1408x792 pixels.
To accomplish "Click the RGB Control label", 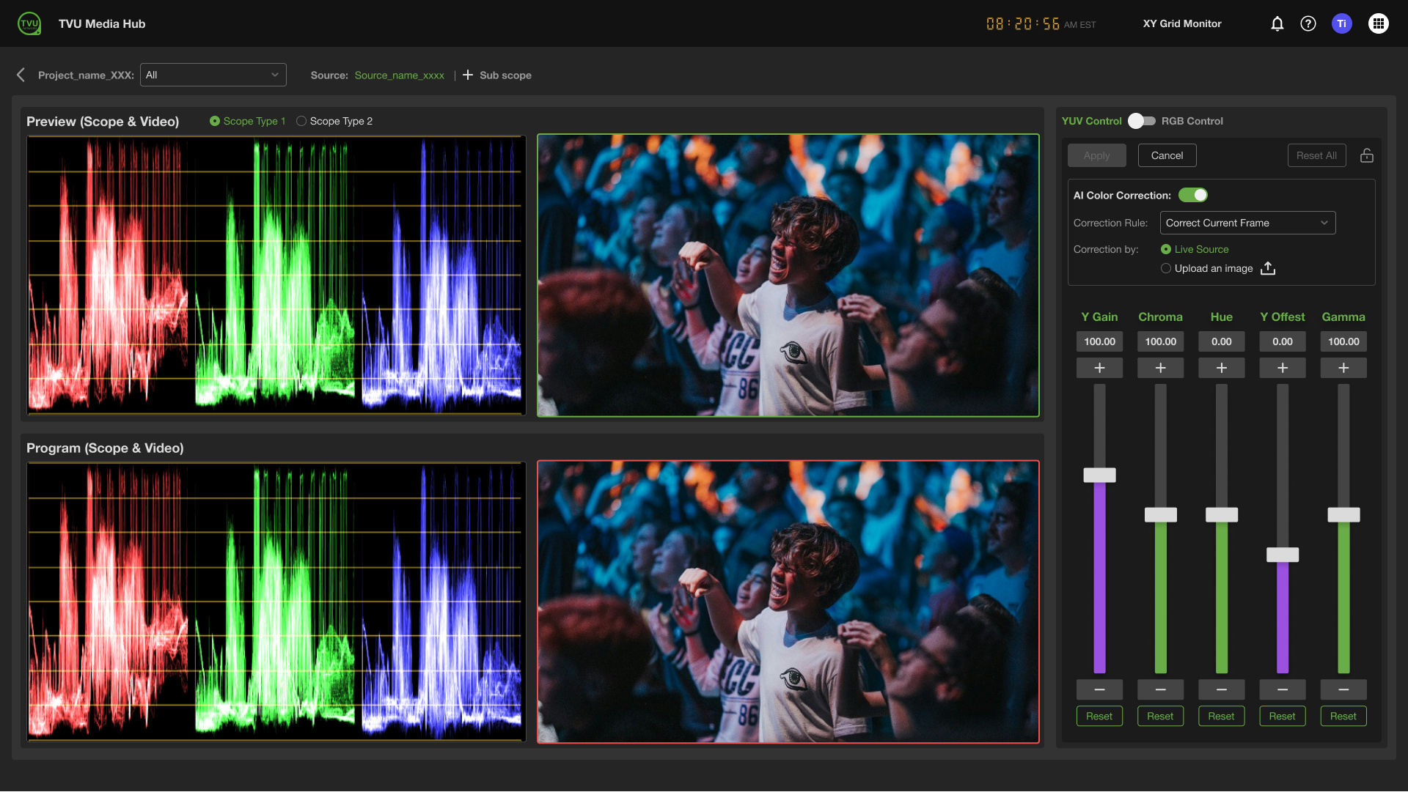I will pyautogui.click(x=1192, y=121).
